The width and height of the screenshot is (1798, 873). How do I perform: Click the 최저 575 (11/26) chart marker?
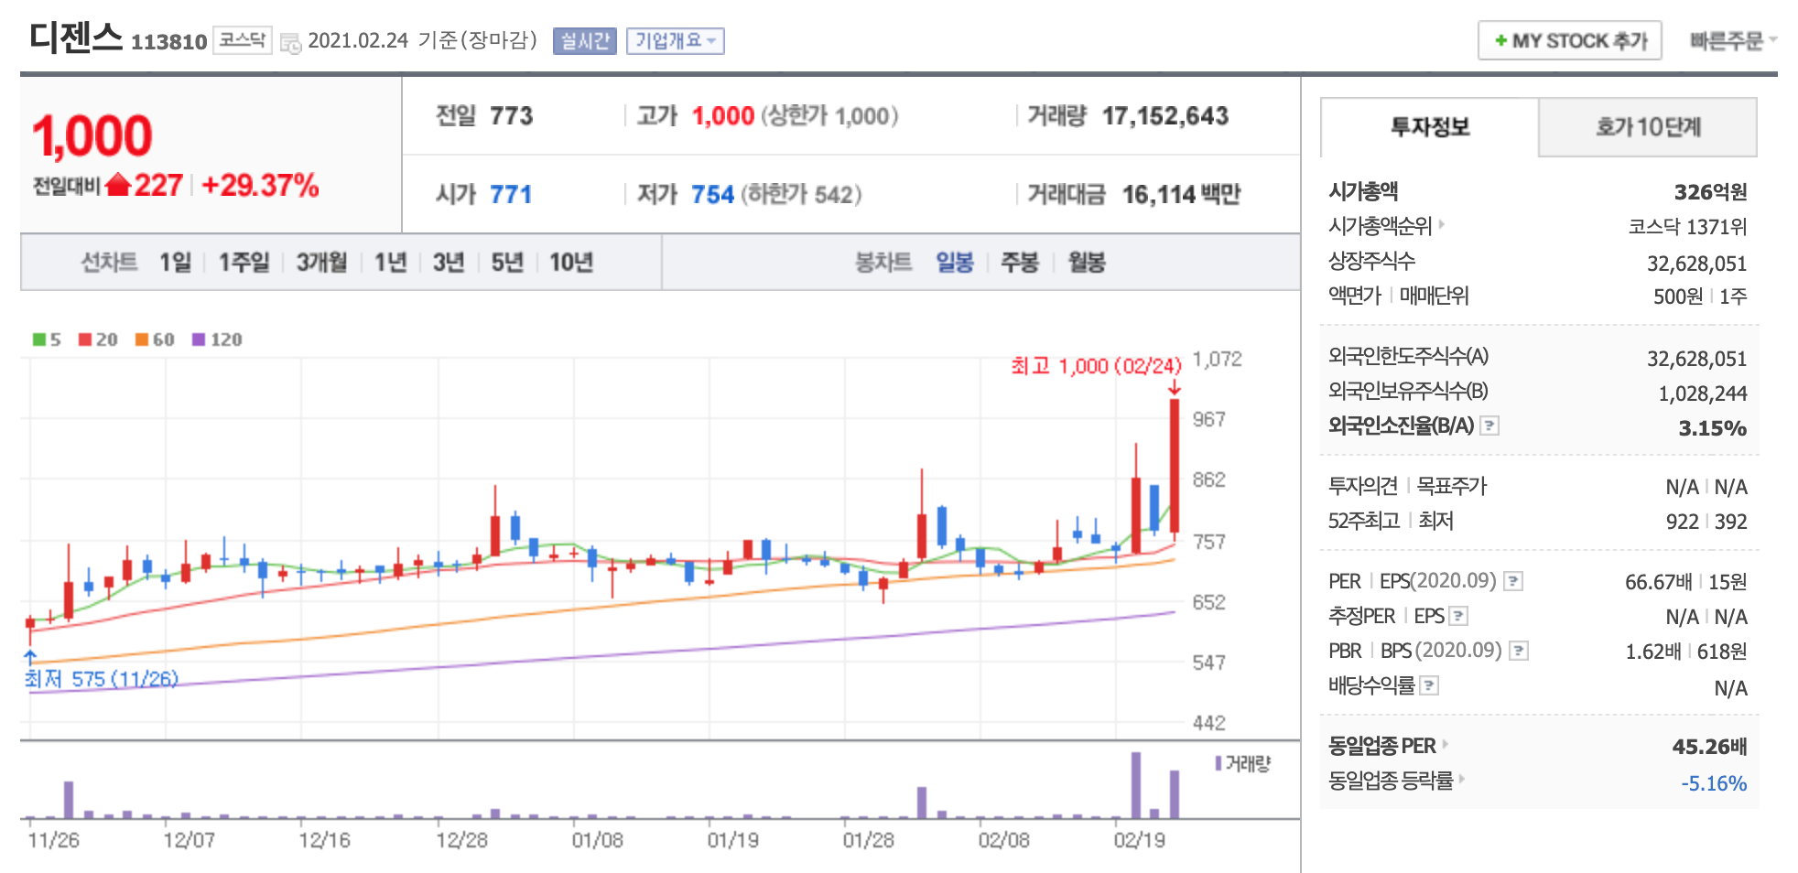click(101, 678)
